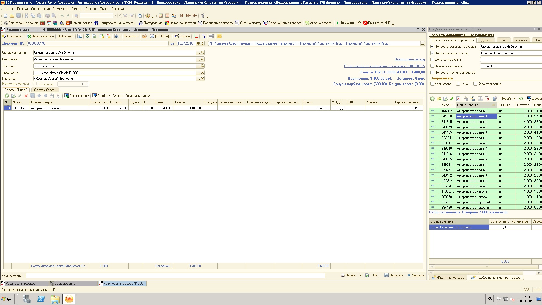Open Цены и валюта settings
542x305 pixels.
(41, 36)
